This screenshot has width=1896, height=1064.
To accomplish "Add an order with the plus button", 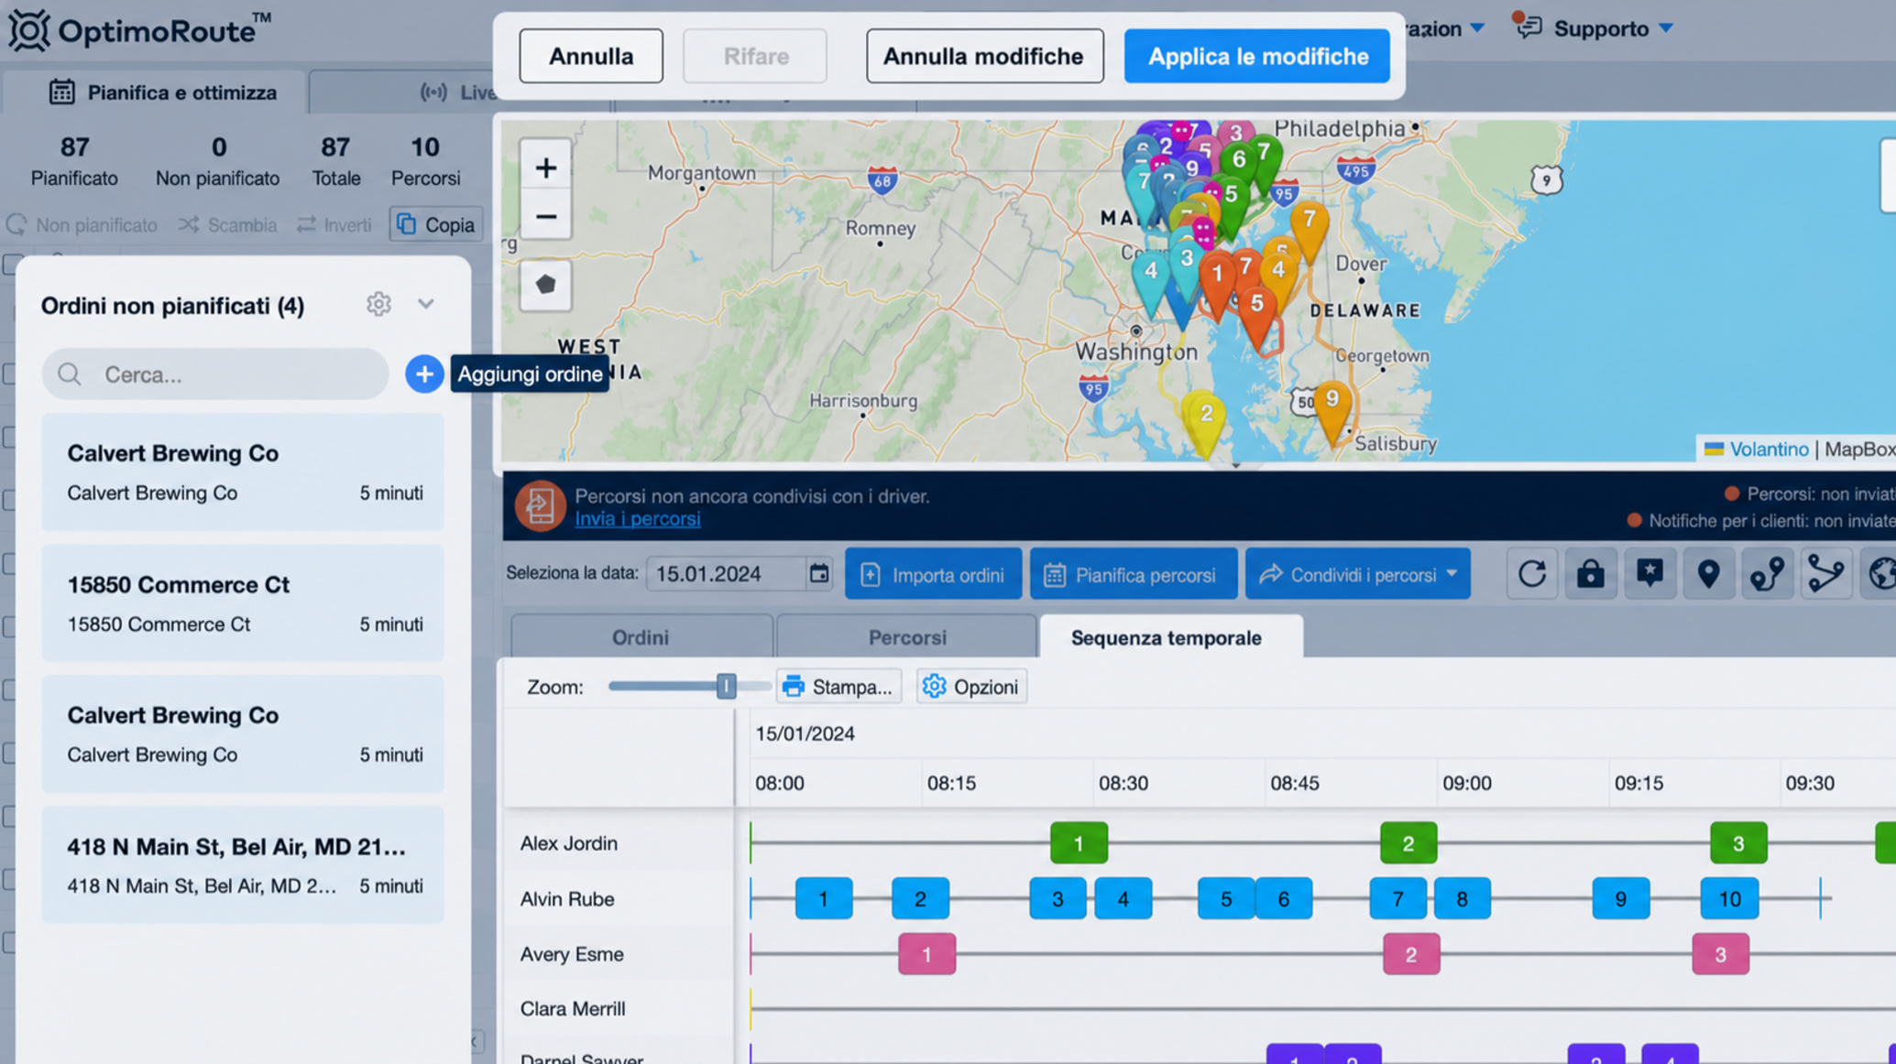I will click(x=424, y=374).
